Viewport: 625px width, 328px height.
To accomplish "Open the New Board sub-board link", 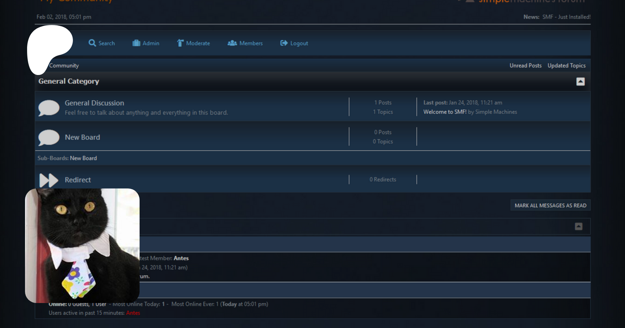I will click(x=83, y=158).
